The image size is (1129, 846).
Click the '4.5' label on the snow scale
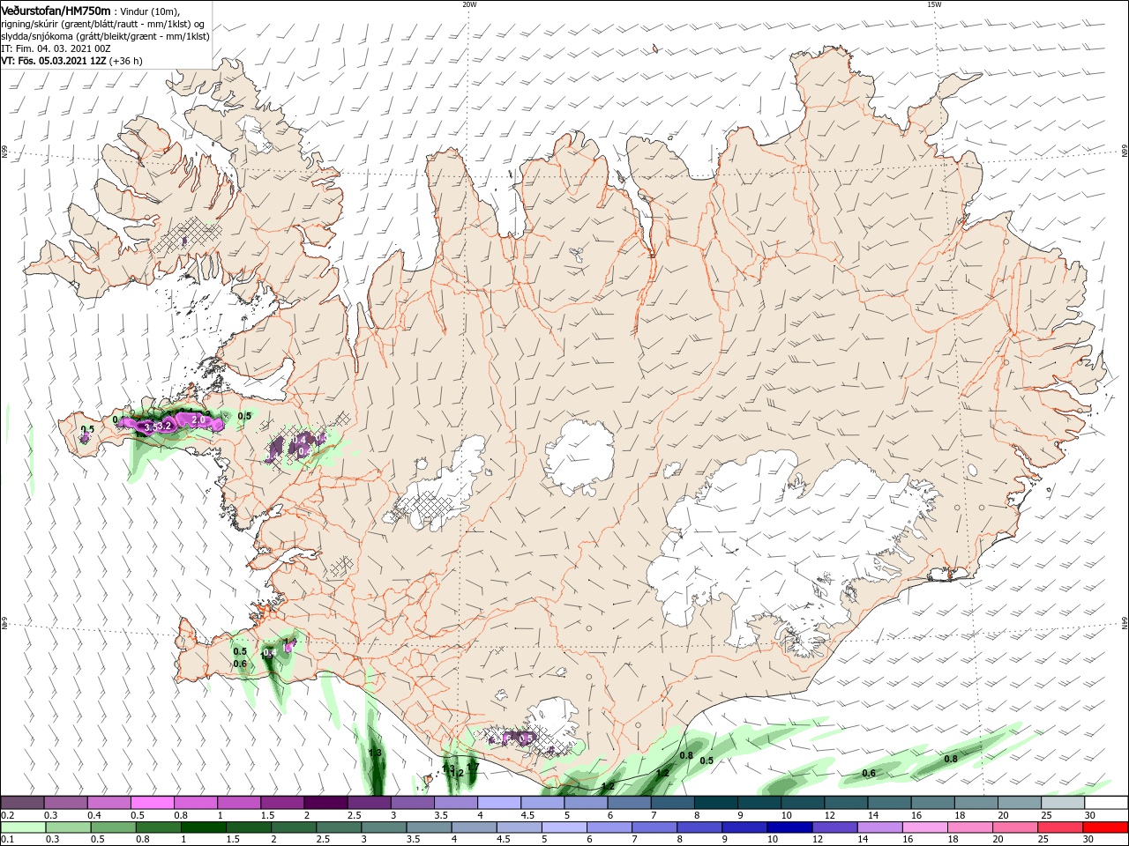[x=527, y=815]
